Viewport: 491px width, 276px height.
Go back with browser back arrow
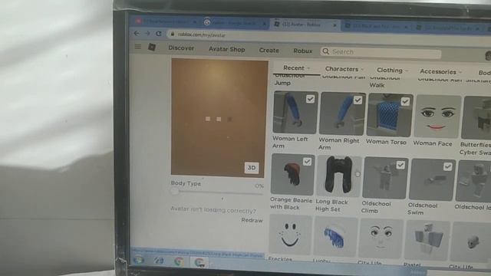tap(137, 33)
